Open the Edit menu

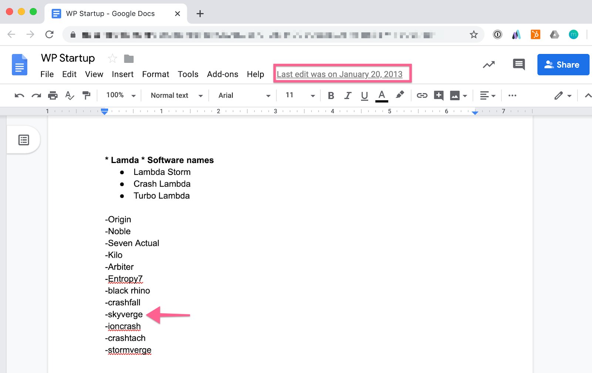(x=69, y=74)
